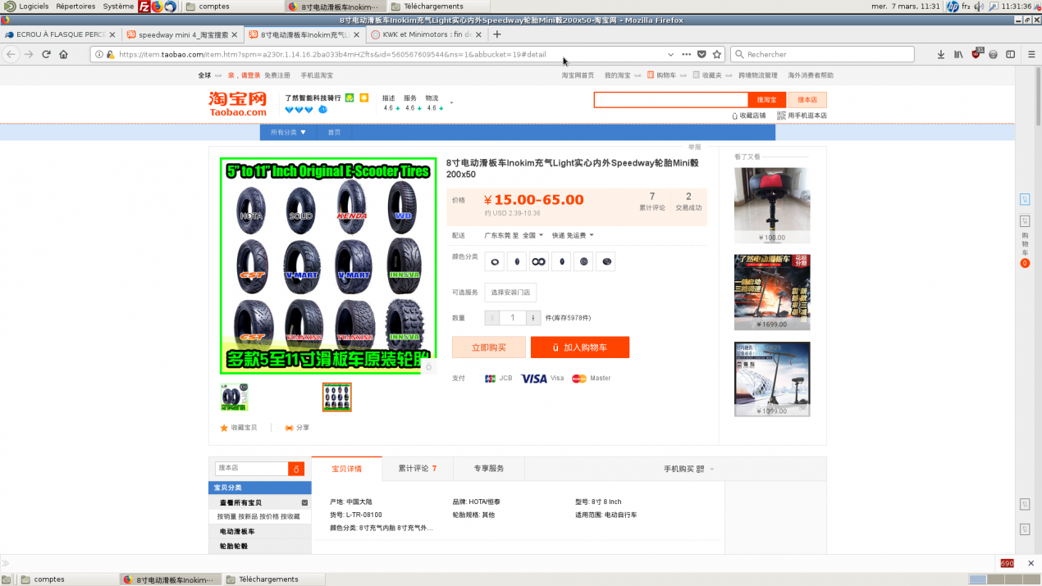Click the share icon below product image
1042x586 pixels.
click(x=289, y=428)
